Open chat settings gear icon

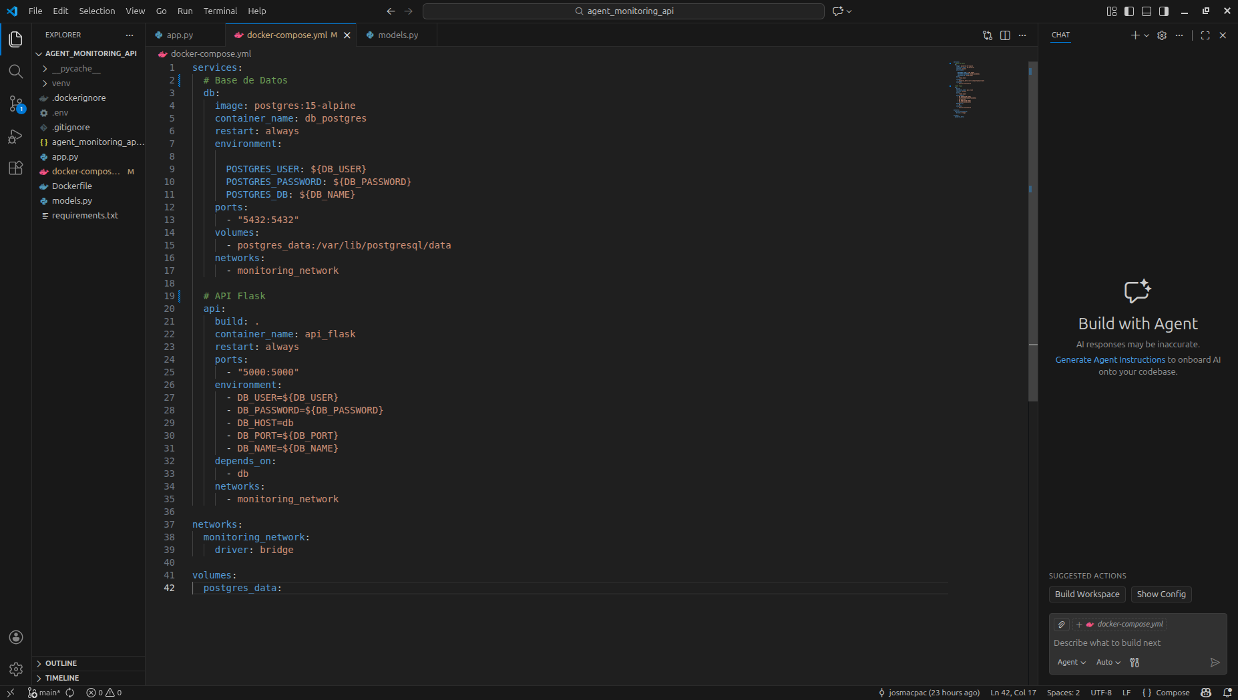pos(1163,35)
